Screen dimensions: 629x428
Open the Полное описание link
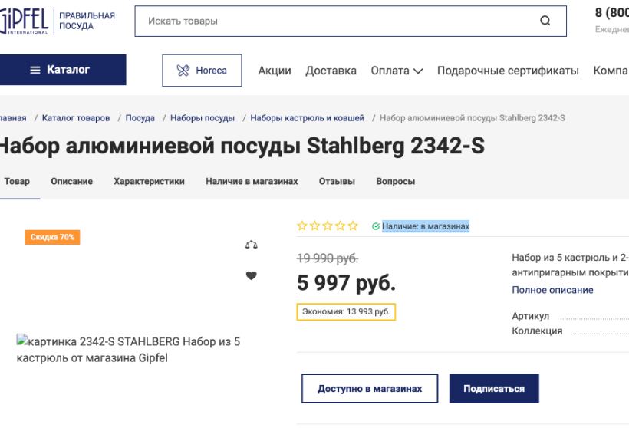[x=552, y=290]
